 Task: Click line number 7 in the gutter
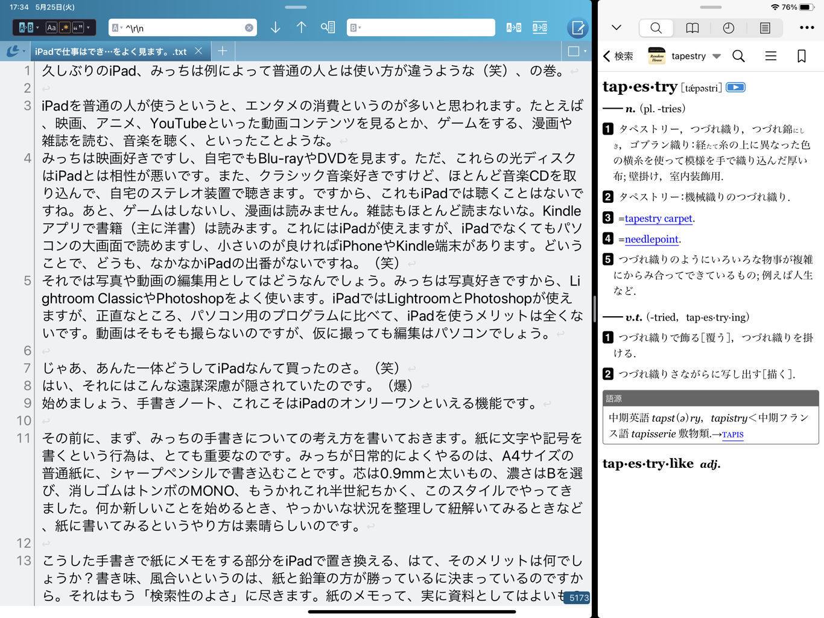(x=27, y=368)
